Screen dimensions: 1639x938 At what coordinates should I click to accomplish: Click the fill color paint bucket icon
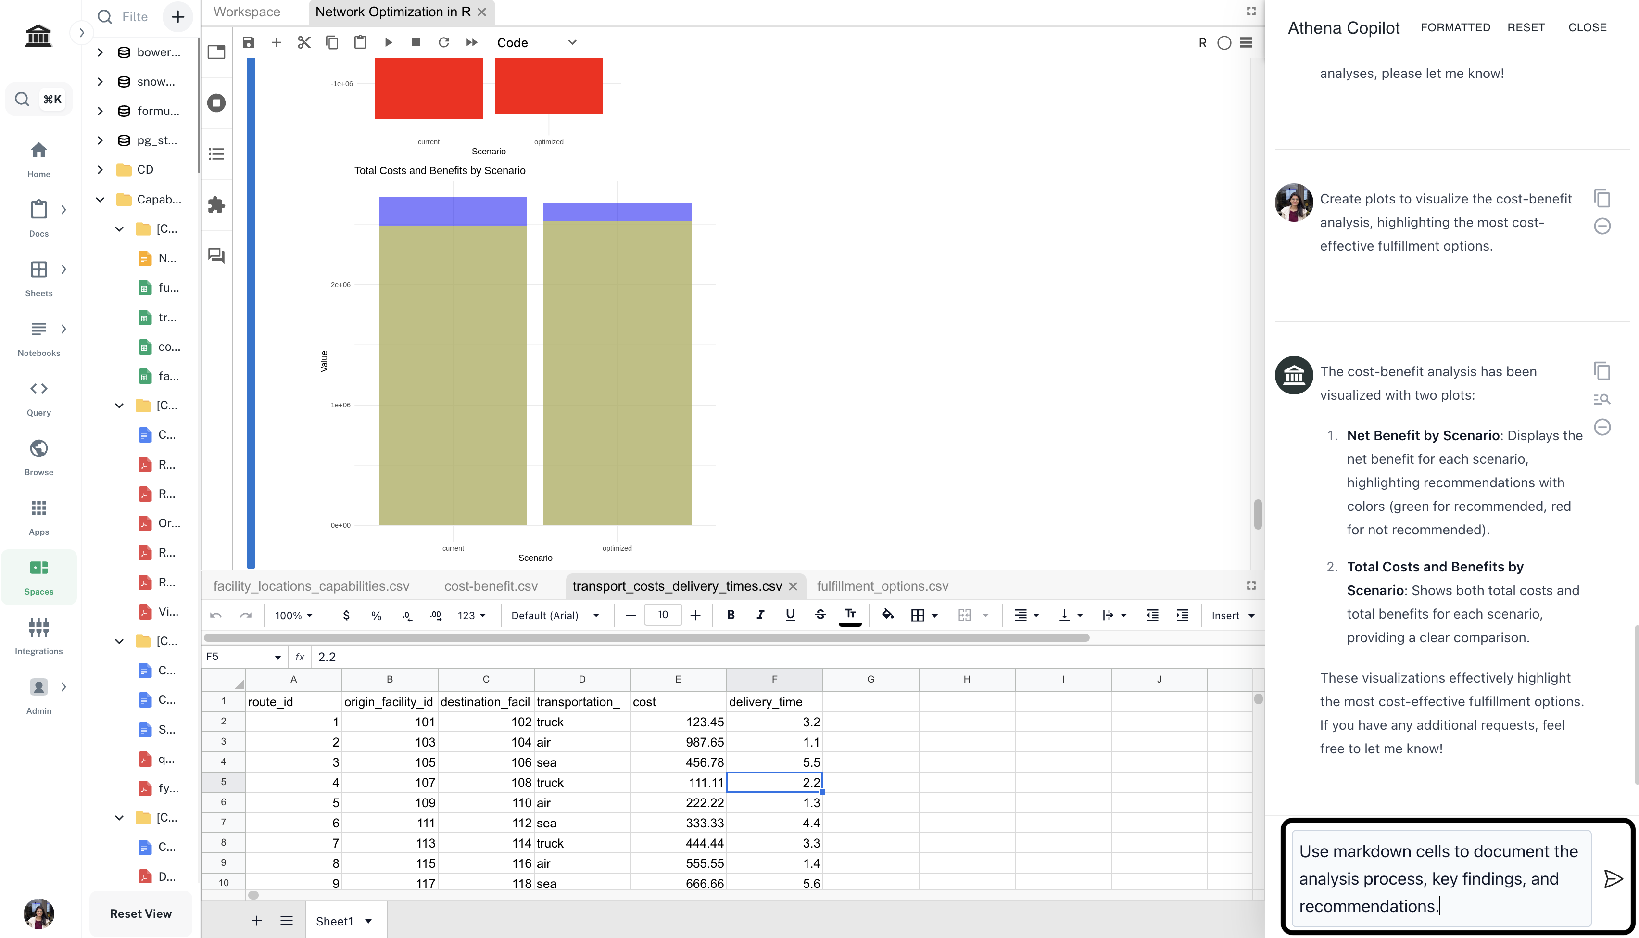point(887,615)
